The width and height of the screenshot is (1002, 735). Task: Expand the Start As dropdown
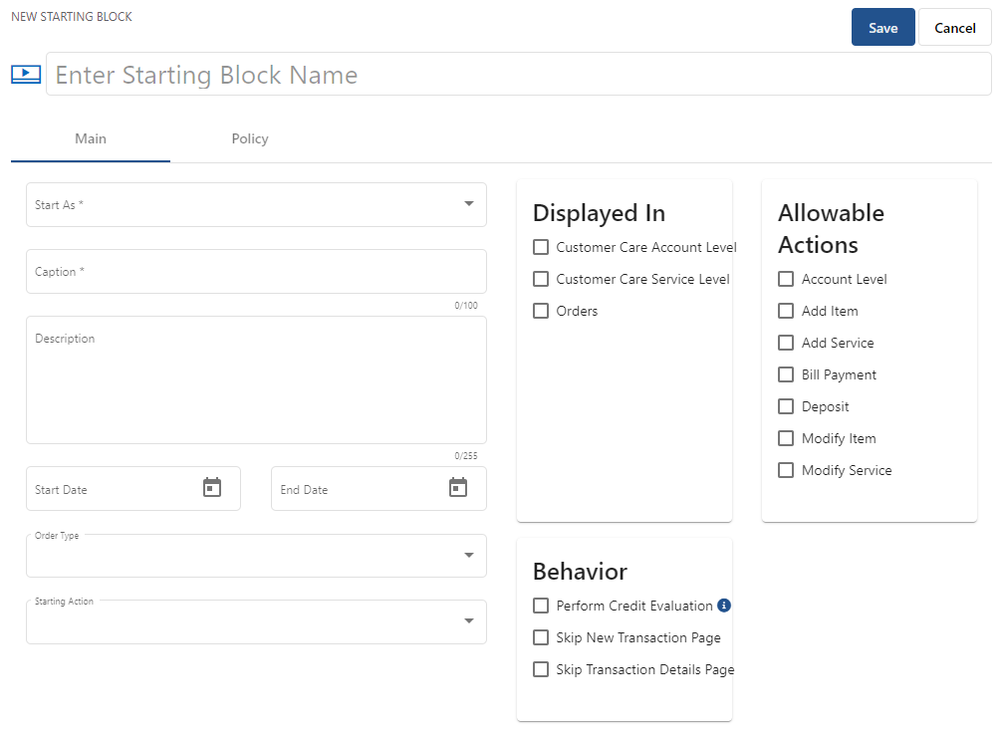tap(468, 204)
